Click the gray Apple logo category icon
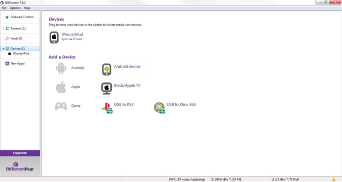 [x=61, y=87]
